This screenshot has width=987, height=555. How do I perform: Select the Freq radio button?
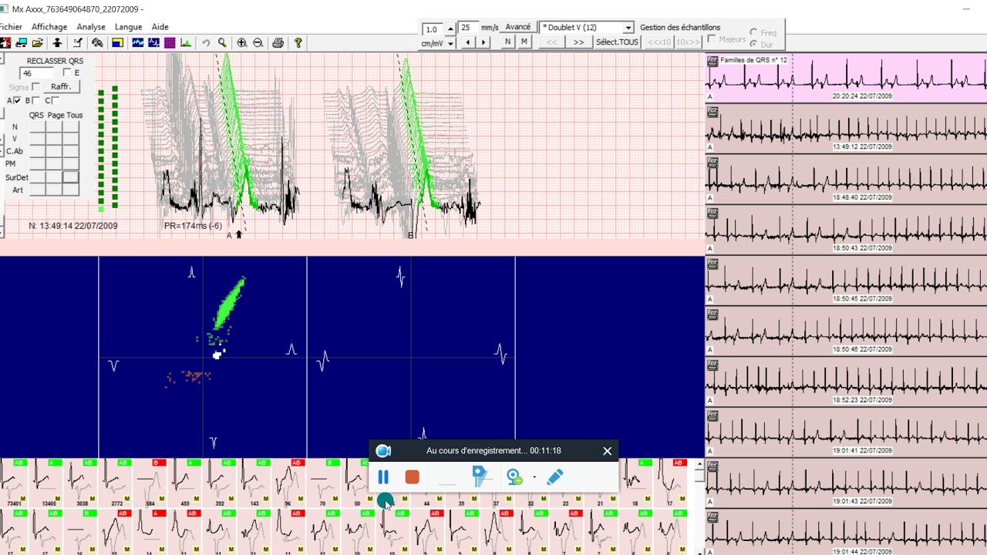(x=753, y=32)
